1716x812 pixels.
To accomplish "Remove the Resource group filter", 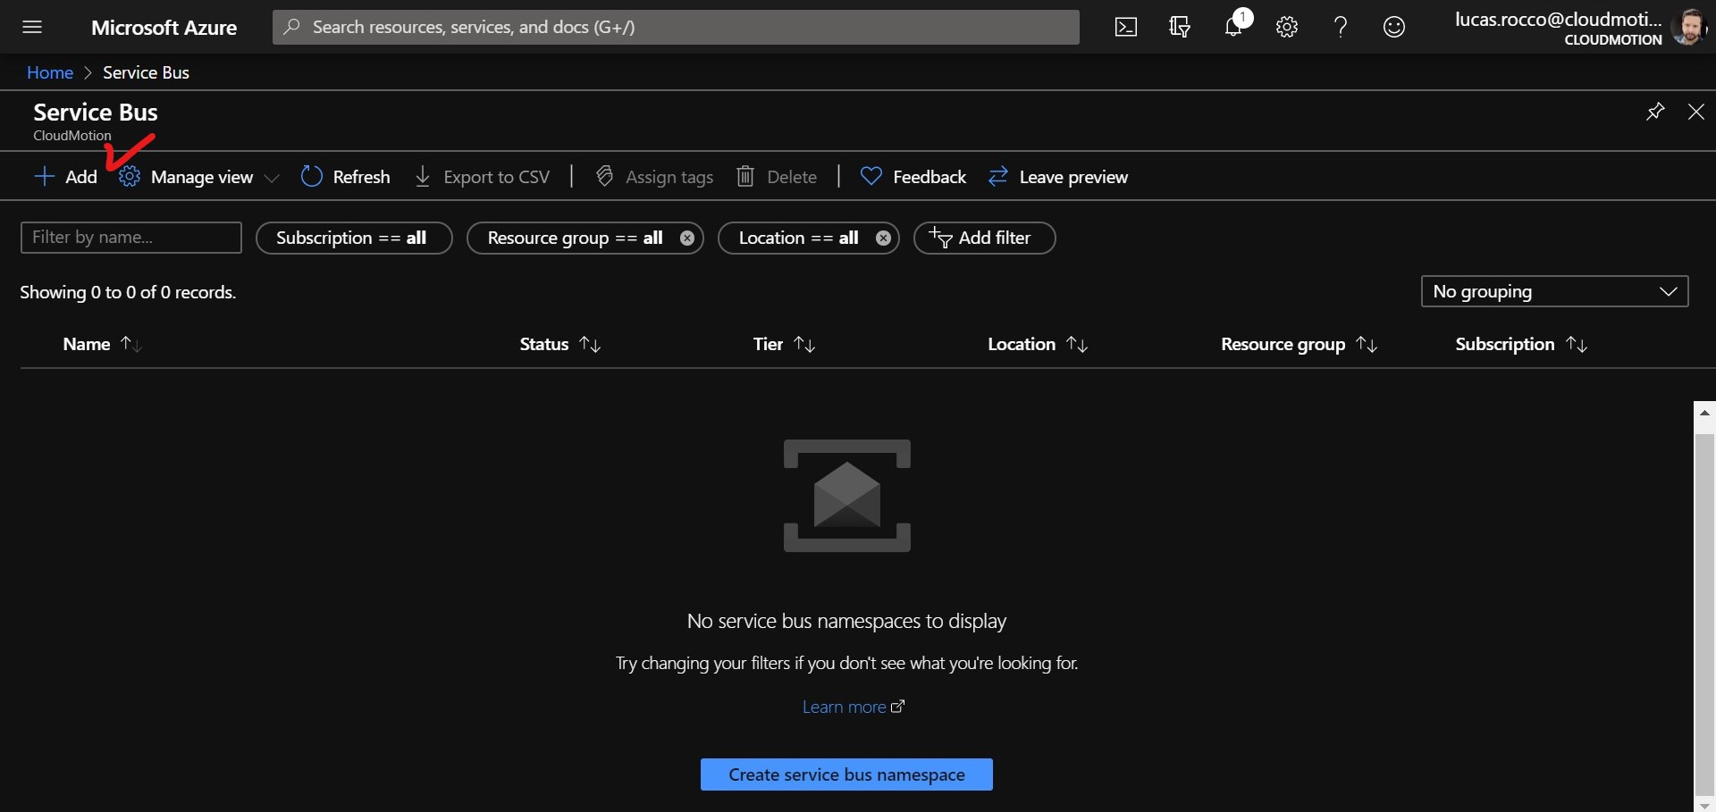I will 686,239.
